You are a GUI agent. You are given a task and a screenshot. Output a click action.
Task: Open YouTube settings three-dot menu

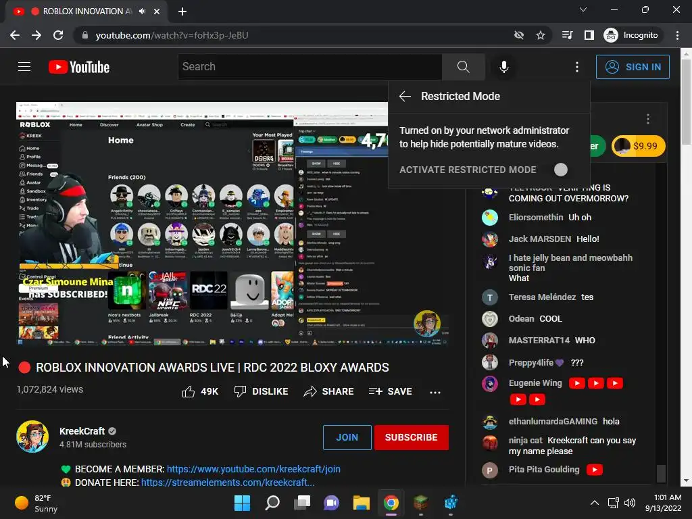point(577,67)
